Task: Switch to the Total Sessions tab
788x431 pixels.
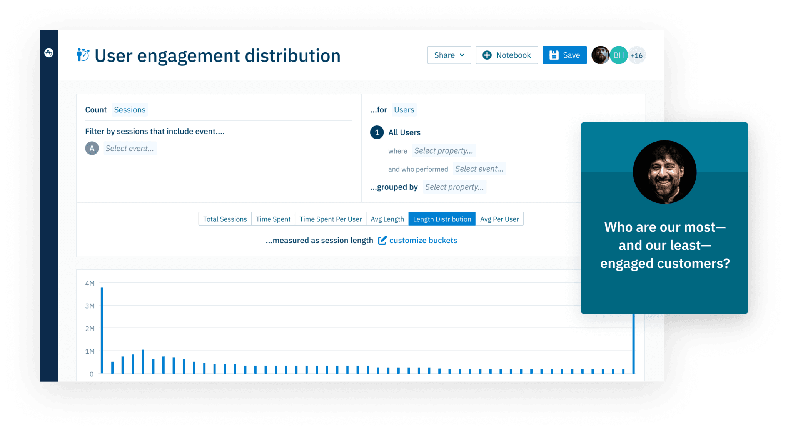Action: [225, 219]
